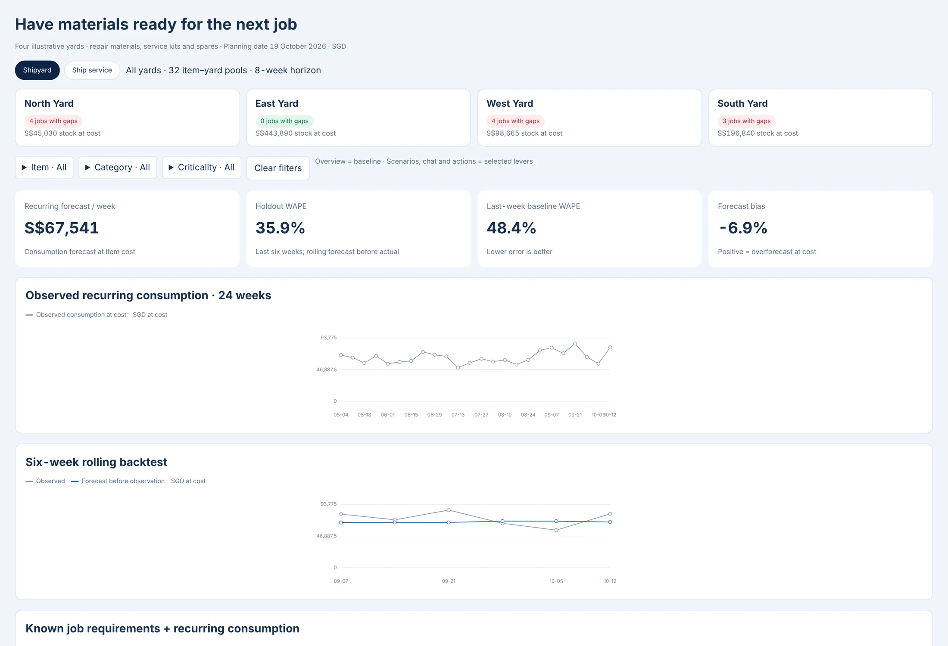The image size is (948, 646).
Task: Click the 4 jobs with gaps badge in North Yard
Action: [x=53, y=121]
